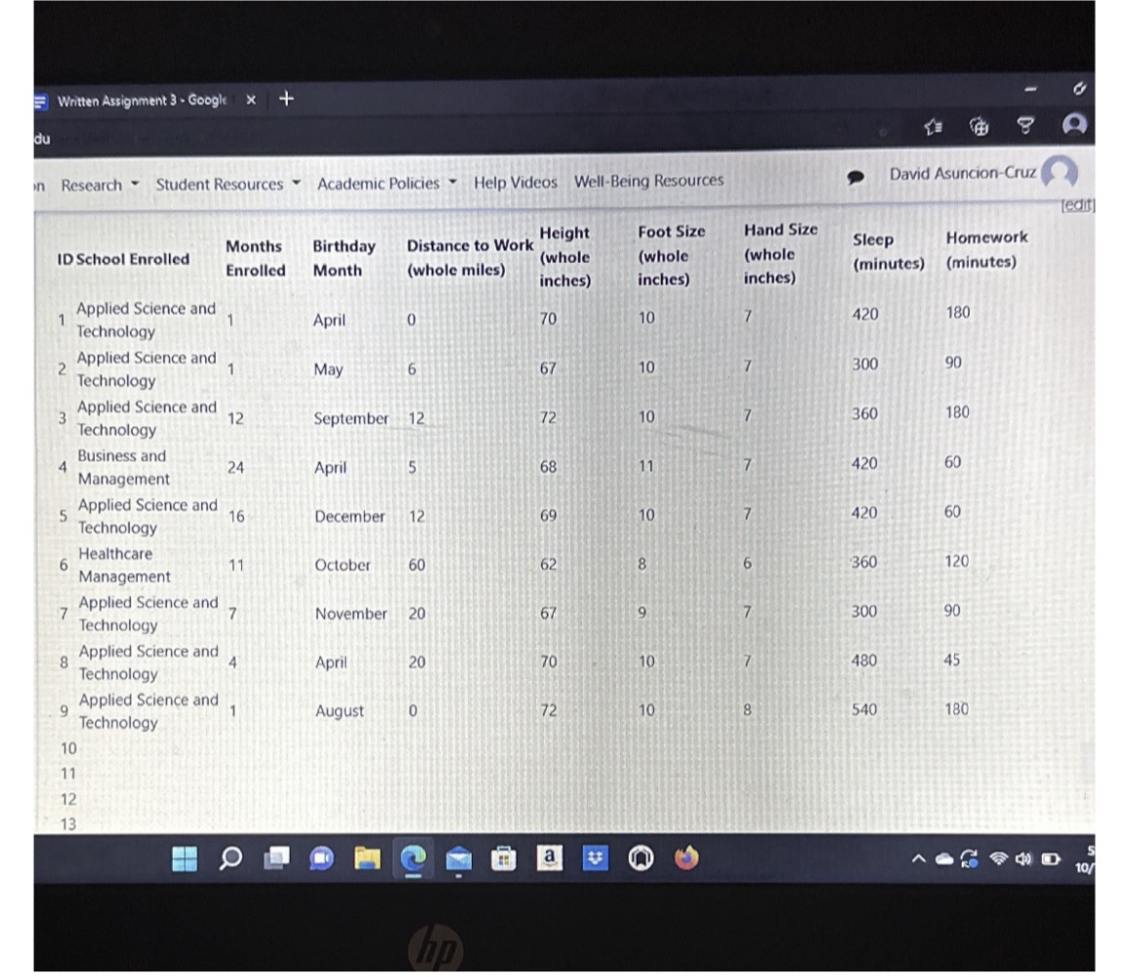1122x977 pixels.
Task: Click the translate page icon in browser toolbar
Action: tap(978, 126)
